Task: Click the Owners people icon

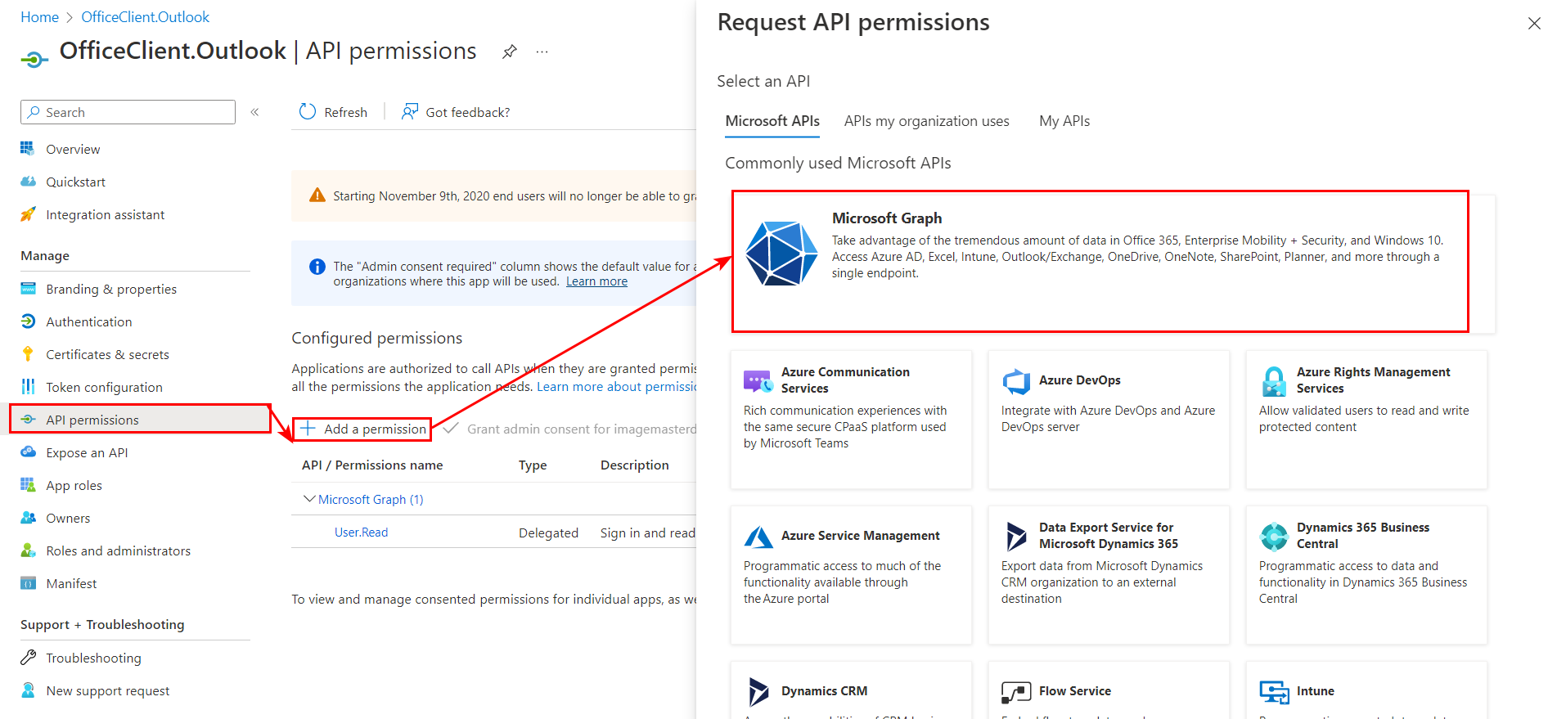Action: 28,518
